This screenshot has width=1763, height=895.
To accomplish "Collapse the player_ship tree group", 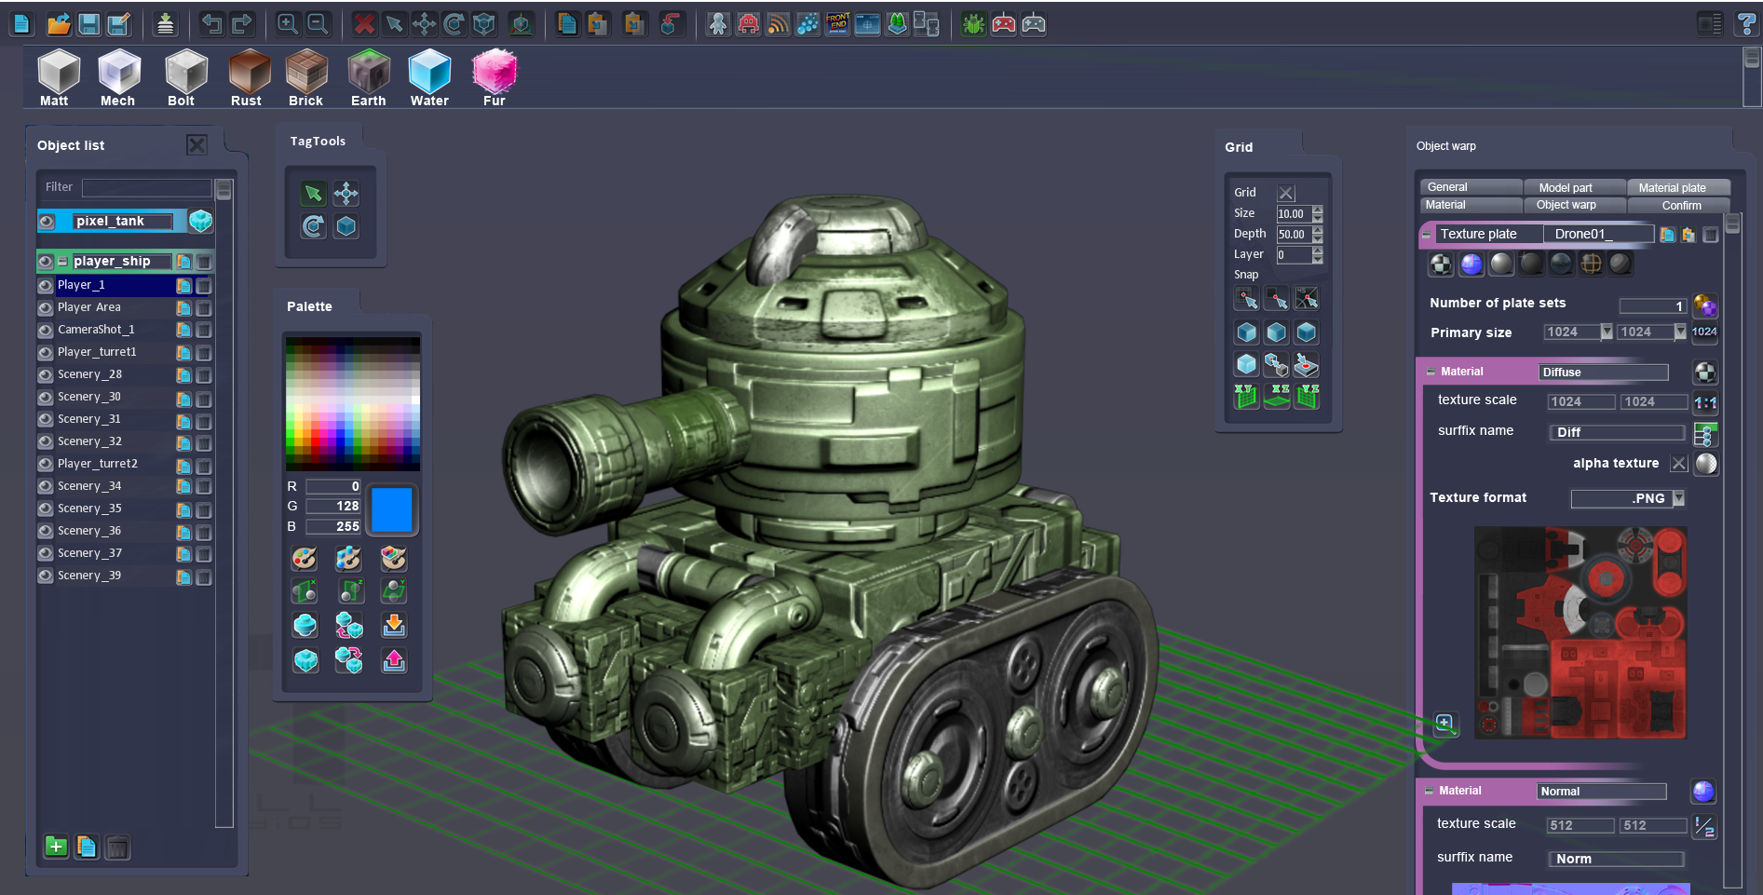I will pos(62,262).
